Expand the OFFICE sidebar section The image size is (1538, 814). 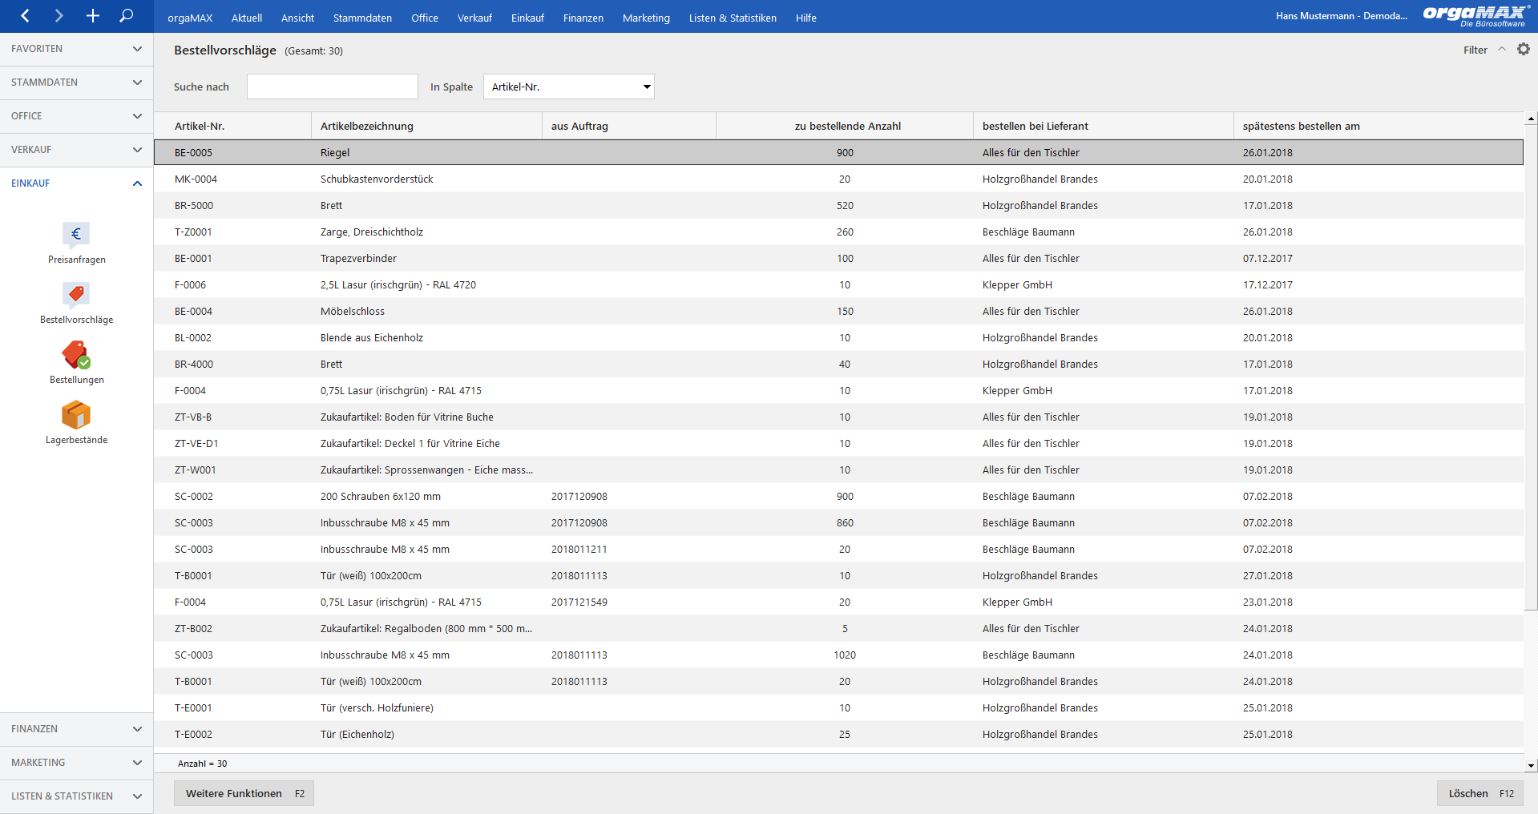76,116
